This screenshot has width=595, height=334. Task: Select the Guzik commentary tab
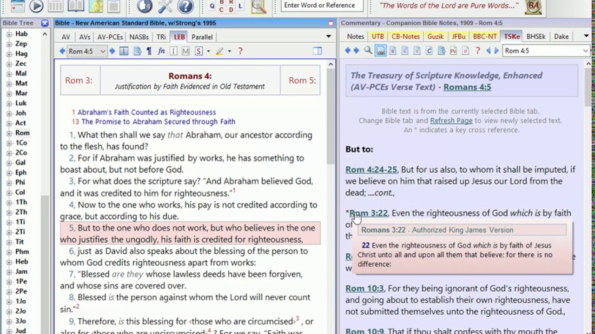click(436, 37)
